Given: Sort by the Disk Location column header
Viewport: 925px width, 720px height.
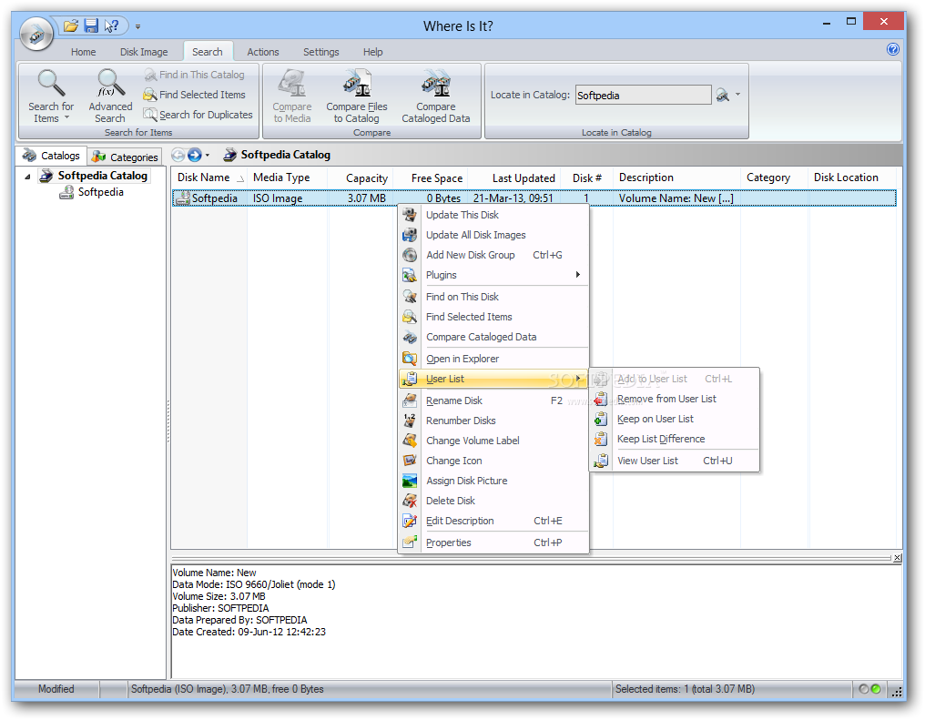Looking at the screenshot, I should (851, 177).
